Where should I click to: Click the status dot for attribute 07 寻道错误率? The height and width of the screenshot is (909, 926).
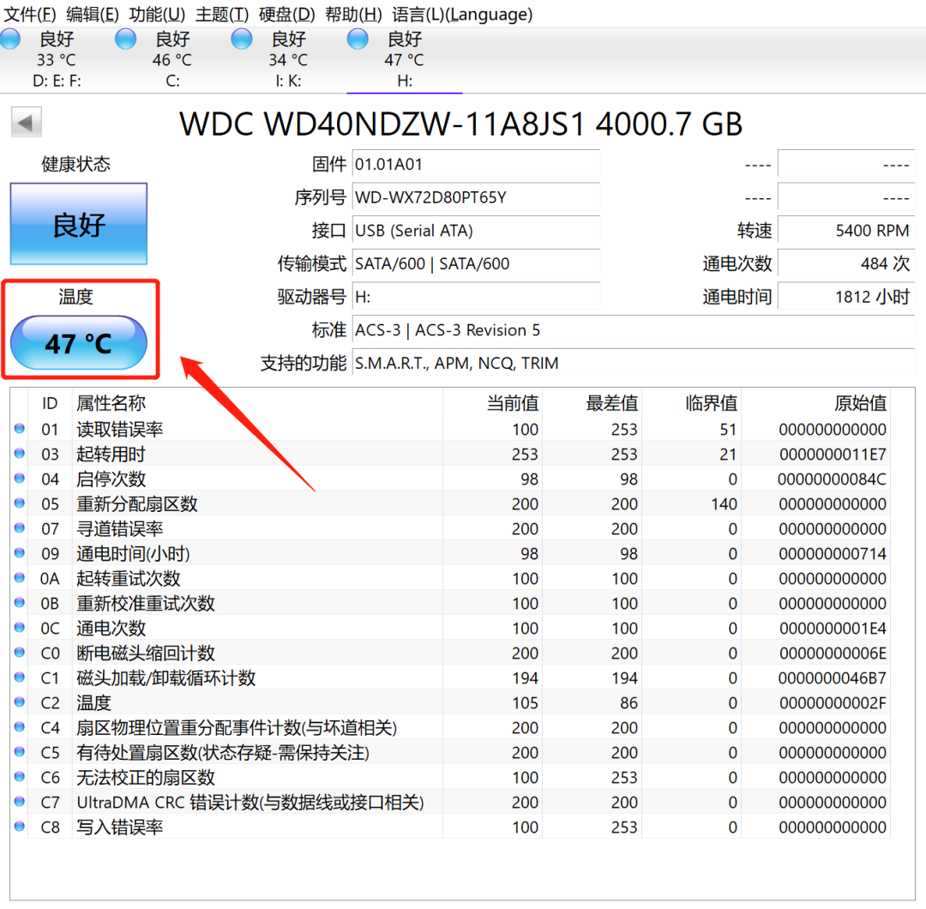[20, 527]
